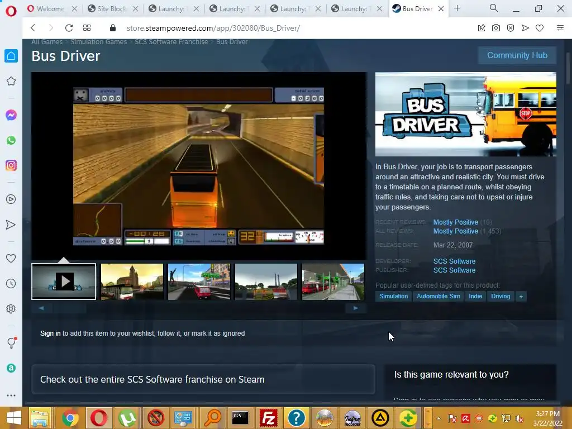
Task: Take a page snapshot with camera icon
Action: click(x=496, y=28)
